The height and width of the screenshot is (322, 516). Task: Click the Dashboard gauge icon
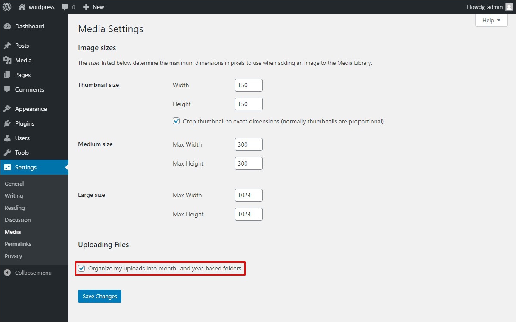coord(7,26)
